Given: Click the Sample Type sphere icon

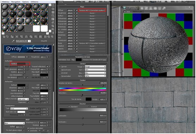Looking at the screenshot, I should (x=53, y=5).
